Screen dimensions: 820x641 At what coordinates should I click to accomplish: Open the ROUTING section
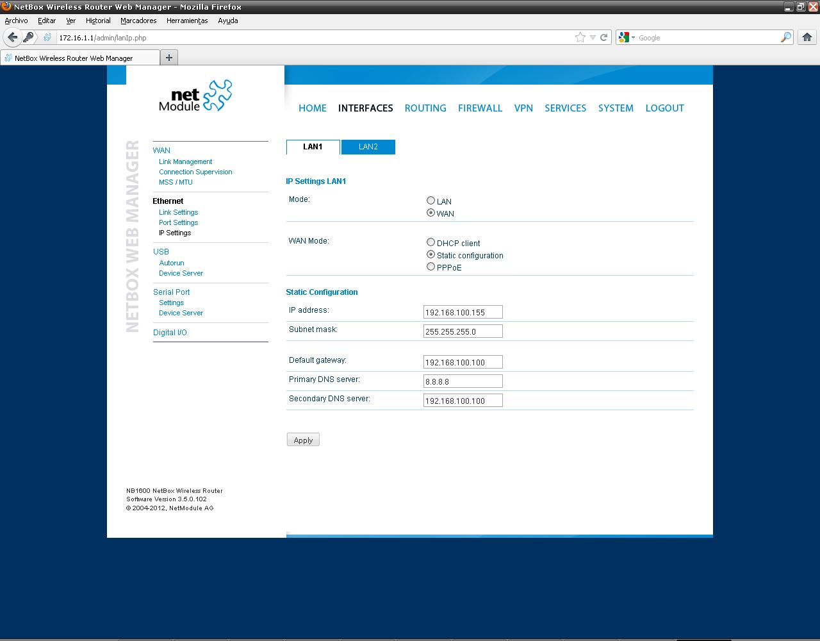pyautogui.click(x=425, y=108)
